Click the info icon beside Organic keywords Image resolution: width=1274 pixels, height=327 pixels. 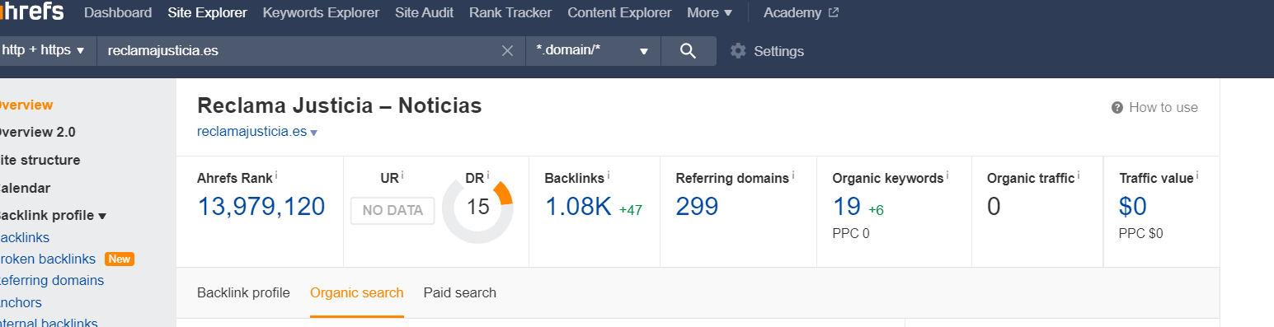947,175
